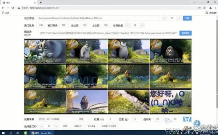The height and width of the screenshot is (135, 218).
Task: Click the 设置字幕 subtitle text field
Action: coord(56,119)
